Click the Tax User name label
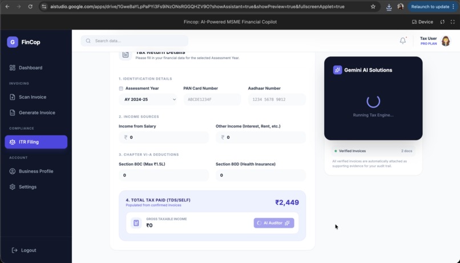460x263 pixels. tap(428, 38)
